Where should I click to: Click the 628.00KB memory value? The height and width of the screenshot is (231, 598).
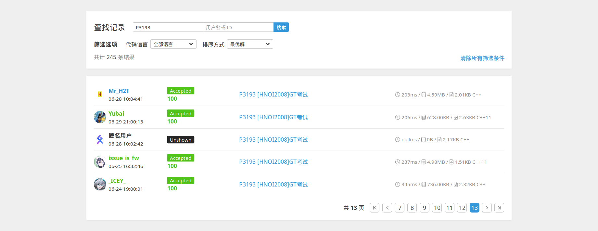coord(438,118)
